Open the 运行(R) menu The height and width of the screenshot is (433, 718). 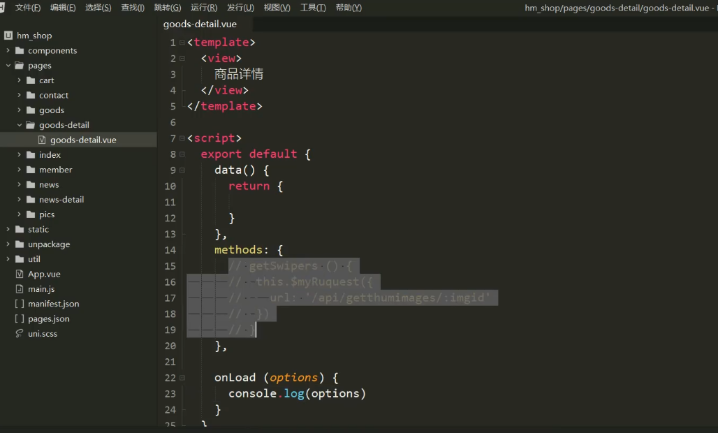click(x=204, y=8)
